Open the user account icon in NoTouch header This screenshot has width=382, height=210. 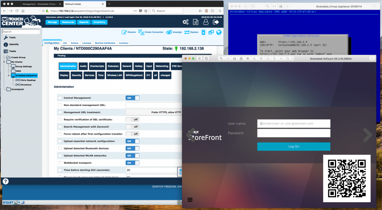[x=206, y=22]
